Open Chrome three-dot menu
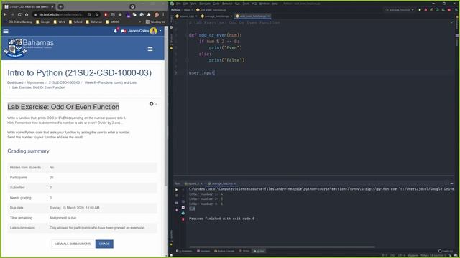 [163, 14]
